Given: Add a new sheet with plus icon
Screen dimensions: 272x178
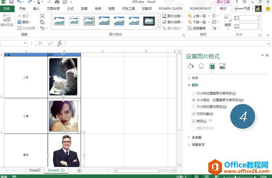Looking at the screenshot, I should tap(79, 170).
